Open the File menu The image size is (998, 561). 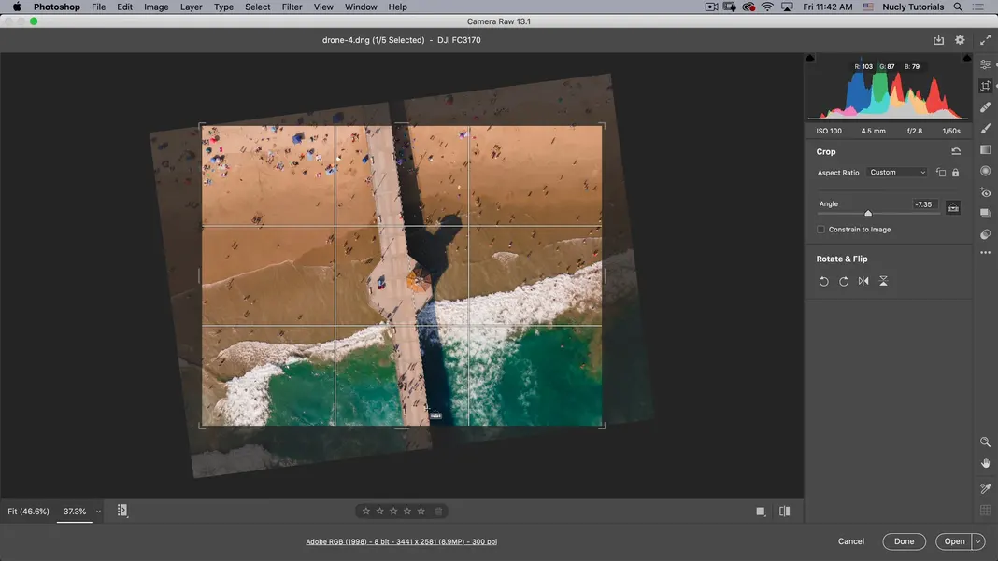[x=99, y=7]
